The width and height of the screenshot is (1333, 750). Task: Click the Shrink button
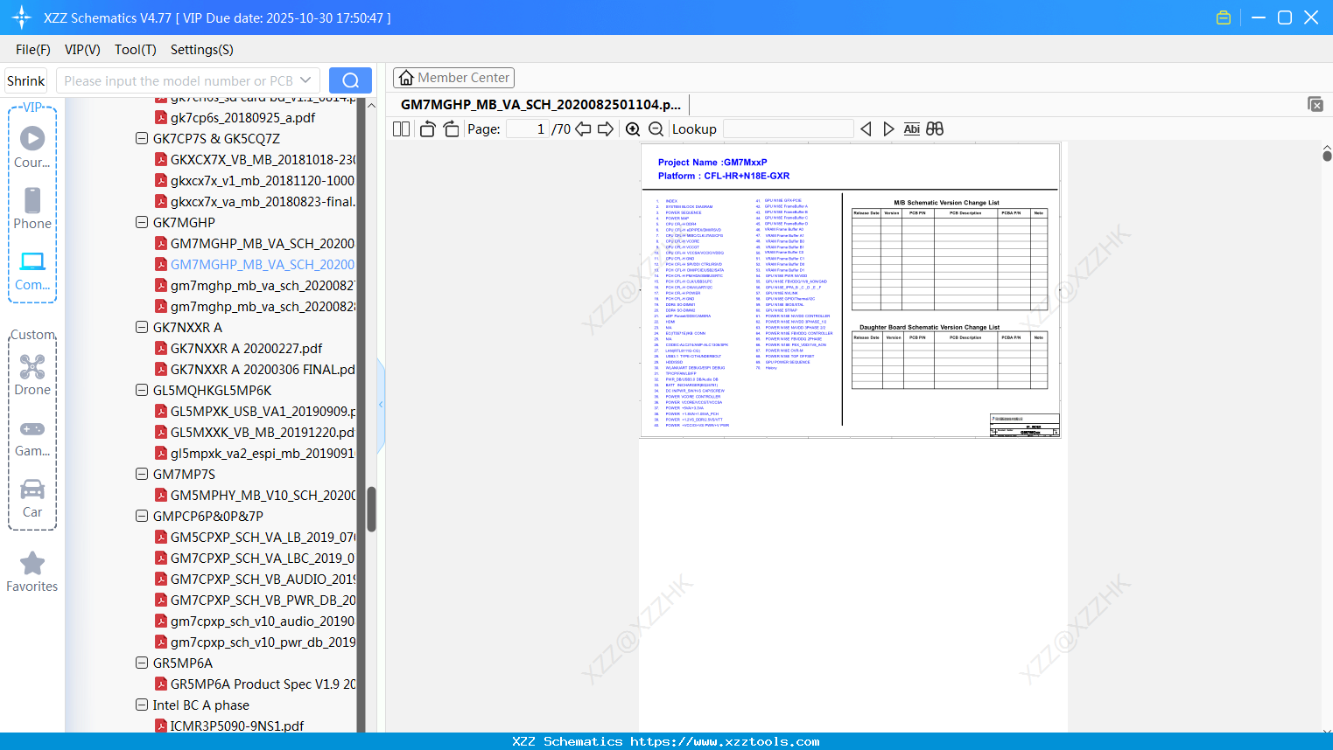pos(25,80)
